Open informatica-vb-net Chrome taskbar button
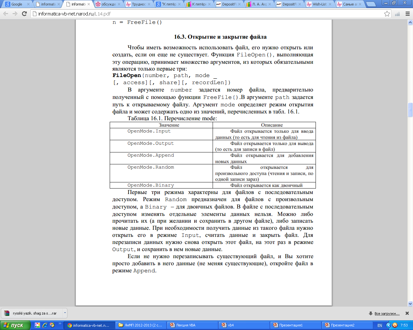413x330 pixels. [89, 325]
